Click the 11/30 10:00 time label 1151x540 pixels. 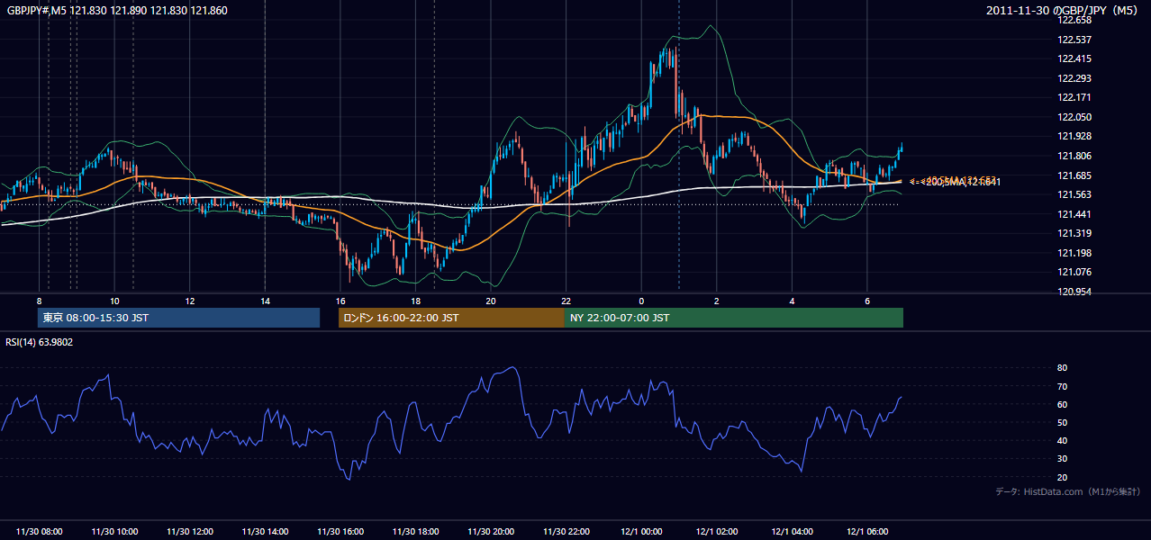[x=115, y=532]
